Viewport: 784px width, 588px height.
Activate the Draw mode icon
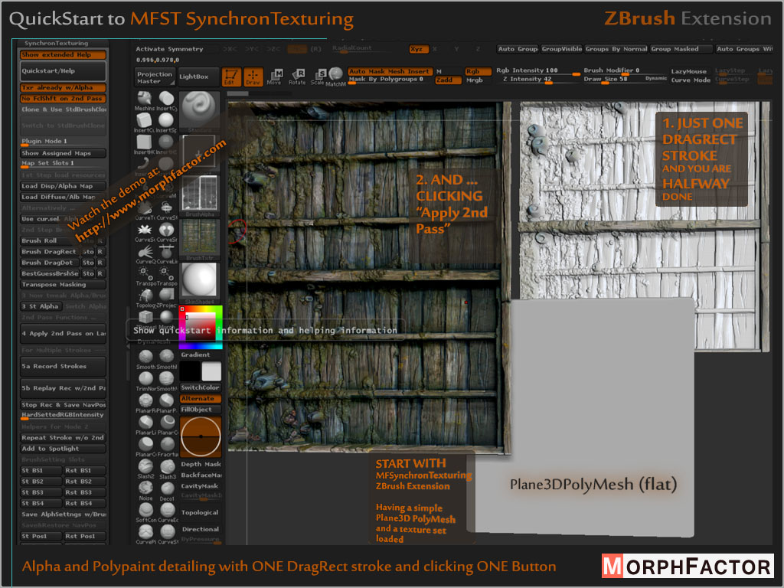click(253, 77)
